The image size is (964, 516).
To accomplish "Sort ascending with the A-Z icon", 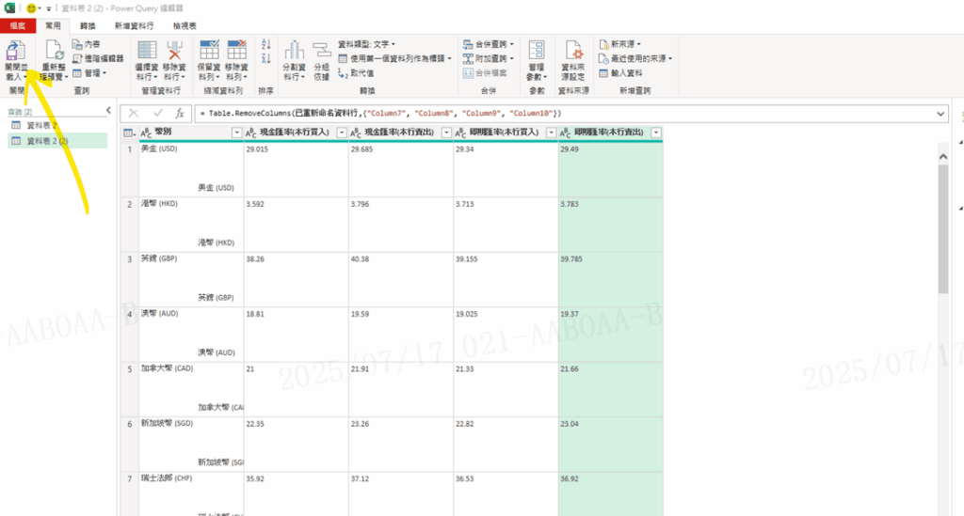I will [265, 44].
